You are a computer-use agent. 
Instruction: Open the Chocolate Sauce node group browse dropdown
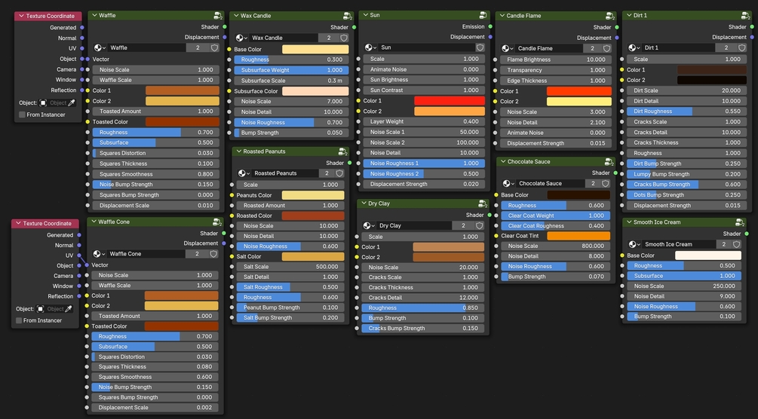point(508,184)
